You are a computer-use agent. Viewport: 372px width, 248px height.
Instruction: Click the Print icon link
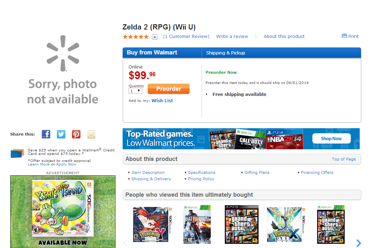pos(350,36)
